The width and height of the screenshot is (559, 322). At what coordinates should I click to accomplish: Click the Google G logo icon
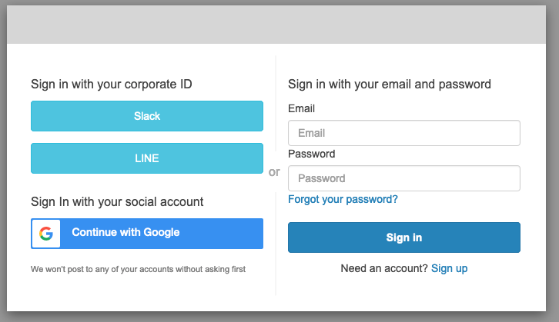click(x=46, y=234)
